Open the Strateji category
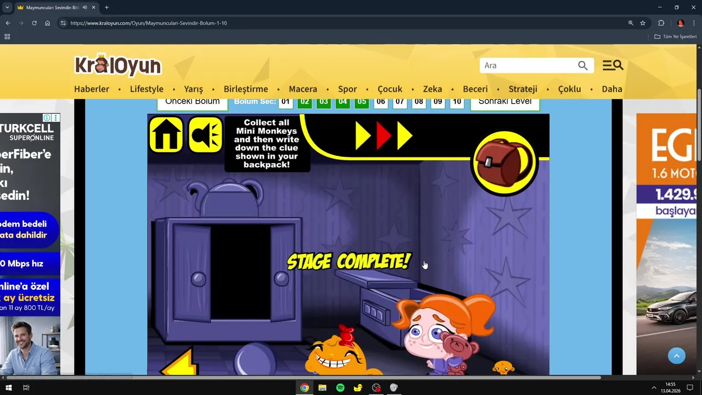 coord(523,89)
